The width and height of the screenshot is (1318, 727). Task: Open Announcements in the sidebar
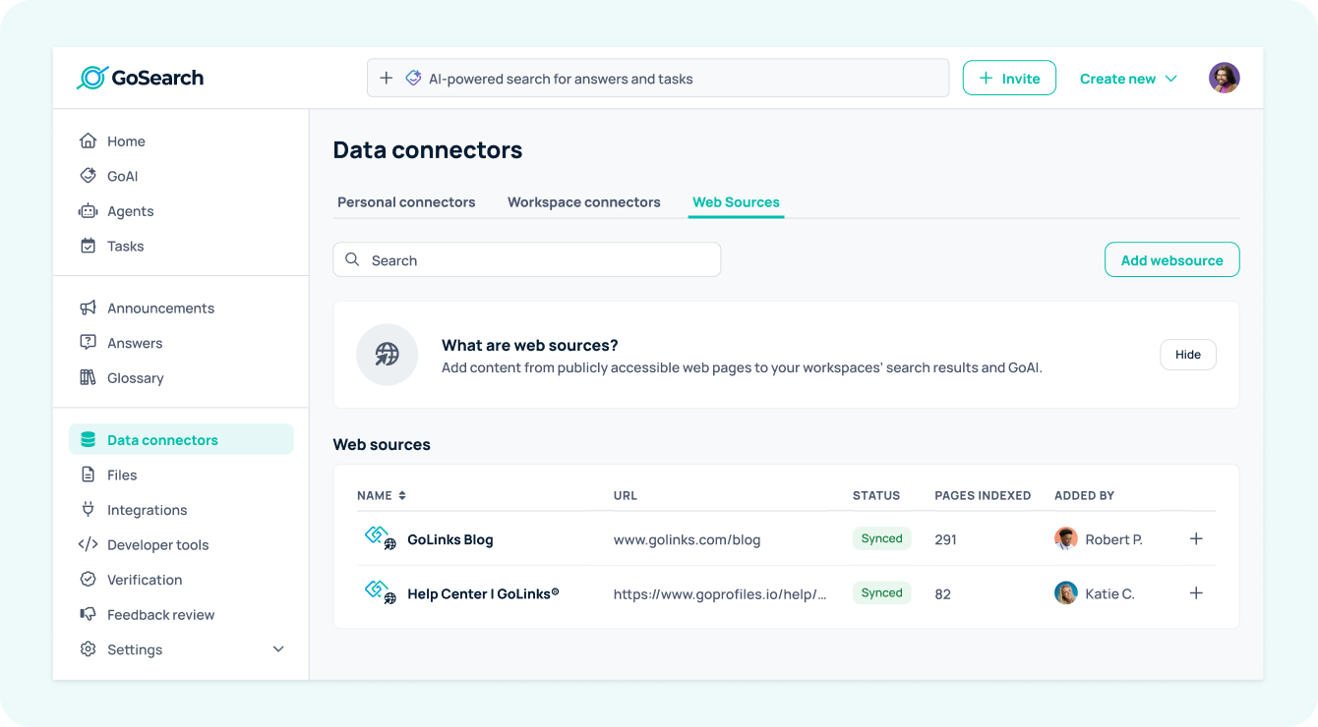[160, 308]
